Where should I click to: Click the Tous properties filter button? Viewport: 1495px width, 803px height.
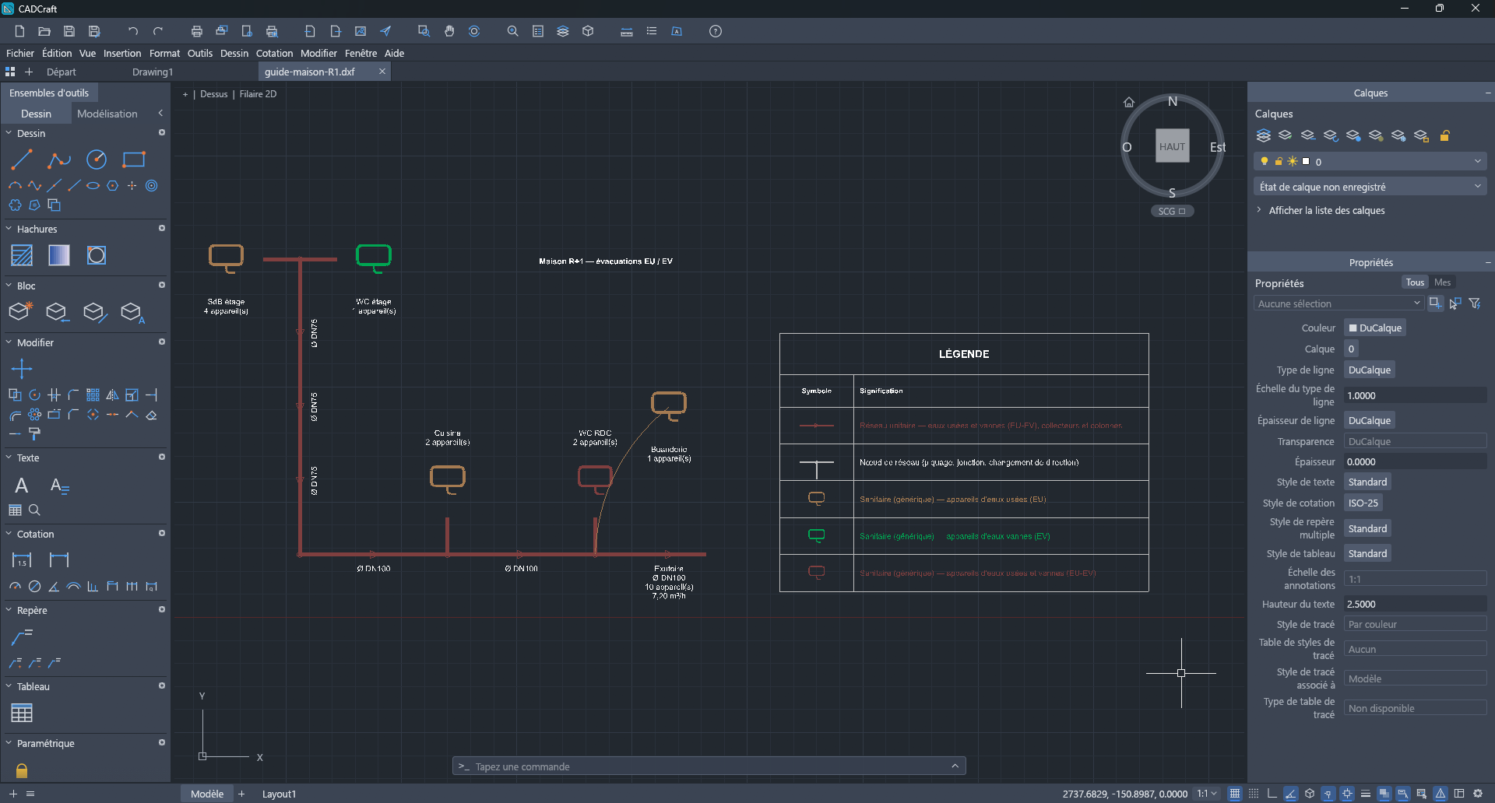[x=1415, y=282]
